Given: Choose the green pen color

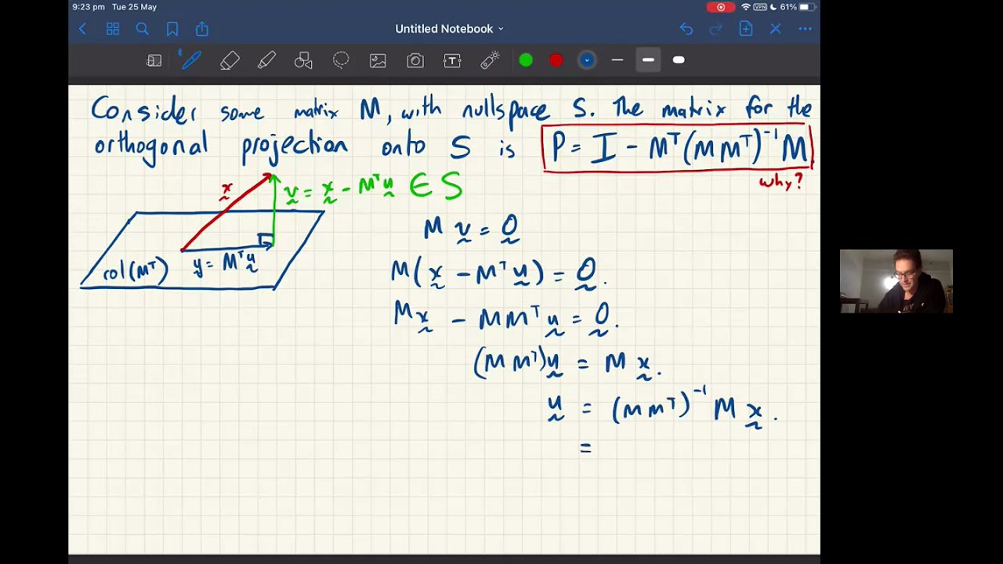Looking at the screenshot, I should point(526,60).
